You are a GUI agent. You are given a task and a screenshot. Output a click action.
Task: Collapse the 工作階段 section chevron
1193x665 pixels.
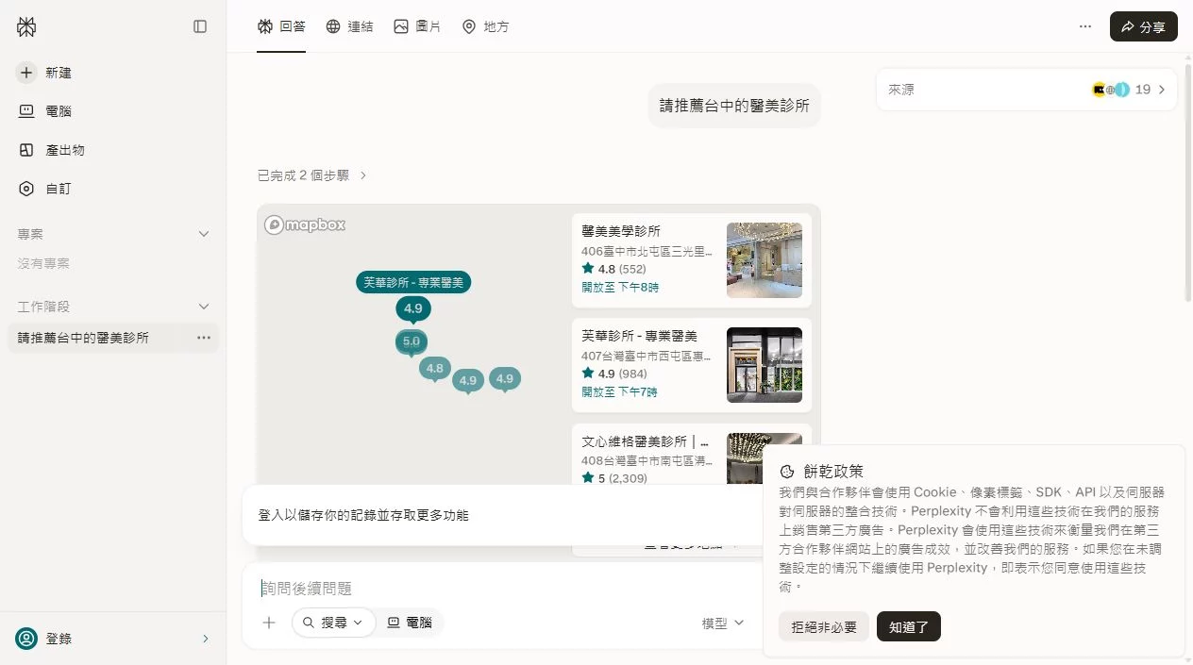coord(203,307)
